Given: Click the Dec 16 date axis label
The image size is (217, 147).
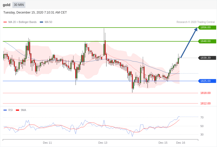Looking at the screenshot, I should pos(180,143).
